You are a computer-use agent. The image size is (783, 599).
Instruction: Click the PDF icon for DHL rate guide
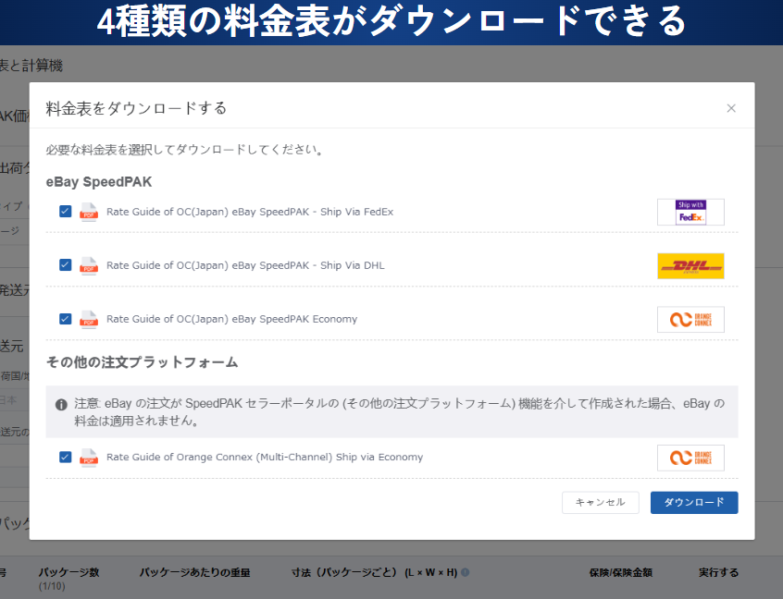[x=89, y=265]
